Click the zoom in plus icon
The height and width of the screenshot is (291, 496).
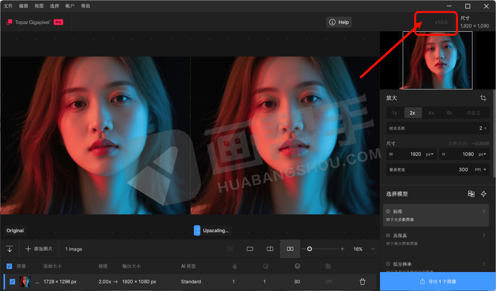[342, 249]
